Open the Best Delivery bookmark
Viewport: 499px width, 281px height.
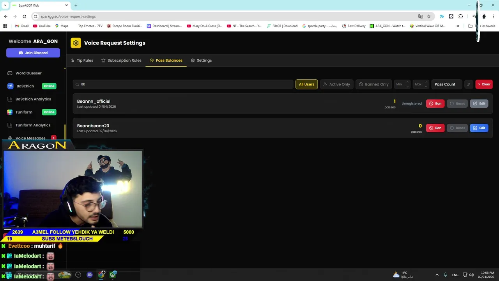354,26
